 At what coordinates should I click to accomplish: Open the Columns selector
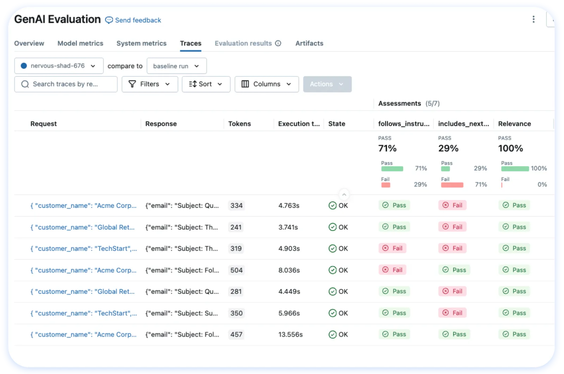pyautogui.click(x=267, y=84)
